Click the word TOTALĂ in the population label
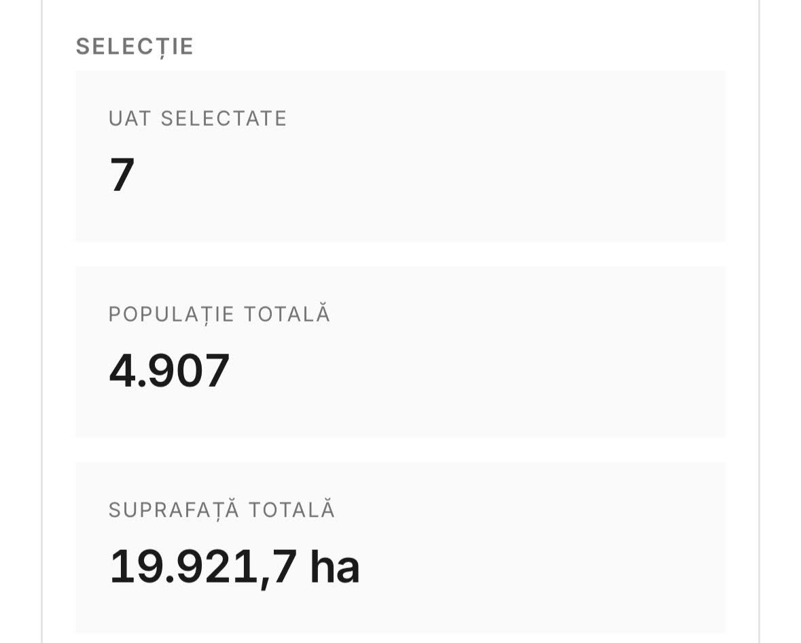This screenshot has width=801, height=643. (x=287, y=315)
